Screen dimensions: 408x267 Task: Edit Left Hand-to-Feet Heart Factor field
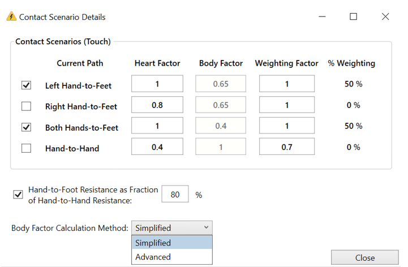coord(157,84)
